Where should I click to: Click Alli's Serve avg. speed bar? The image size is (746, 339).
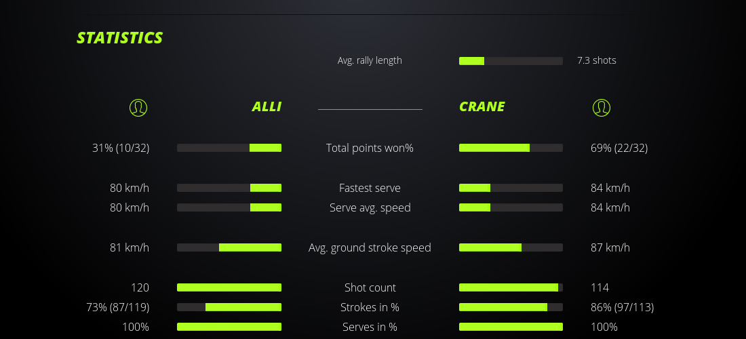[x=229, y=207]
